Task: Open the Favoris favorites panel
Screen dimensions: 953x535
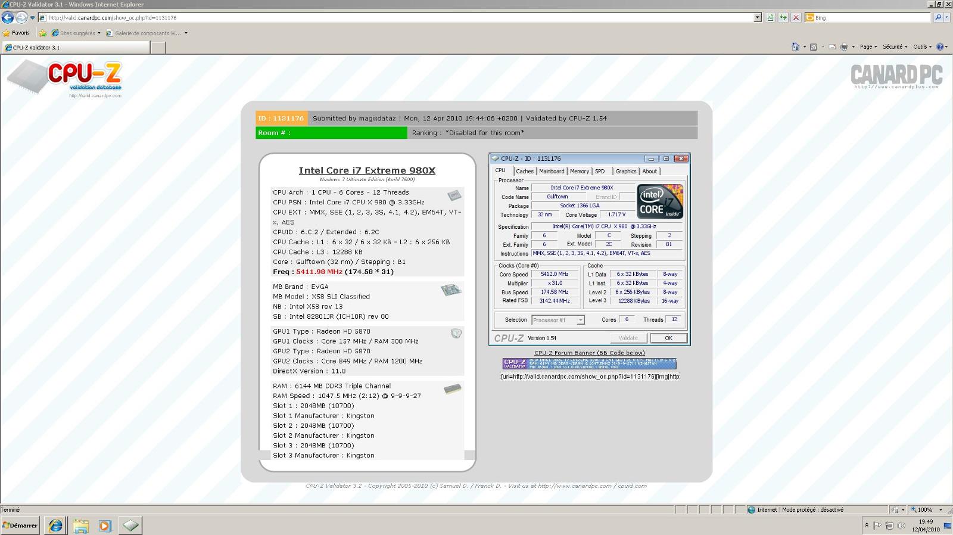Action: click(x=16, y=33)
